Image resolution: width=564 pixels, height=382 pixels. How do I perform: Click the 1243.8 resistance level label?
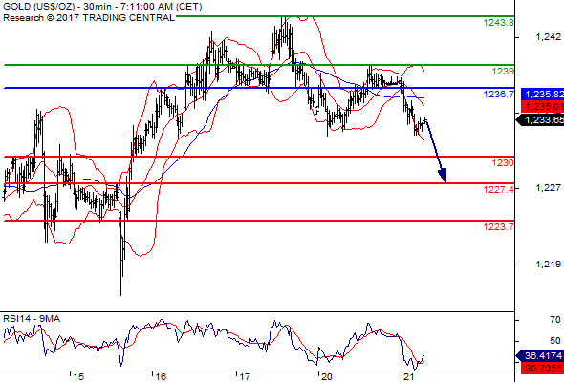499,23
